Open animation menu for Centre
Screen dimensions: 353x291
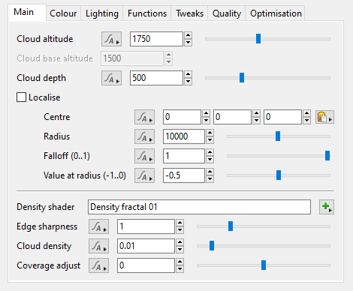click(x=144, y=117)
